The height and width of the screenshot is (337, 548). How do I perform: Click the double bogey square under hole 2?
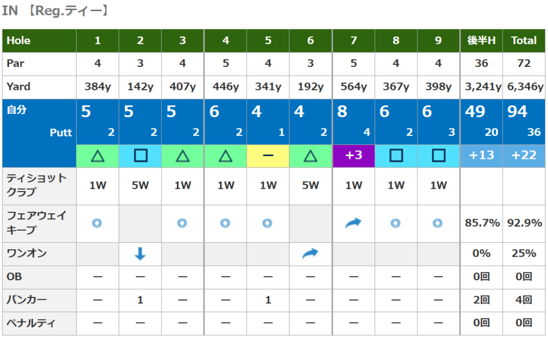click(x=140, y=156)
